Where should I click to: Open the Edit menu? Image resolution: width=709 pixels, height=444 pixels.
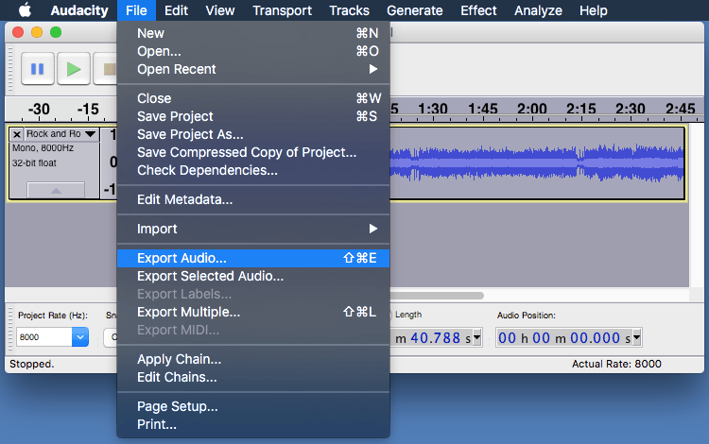176,10
